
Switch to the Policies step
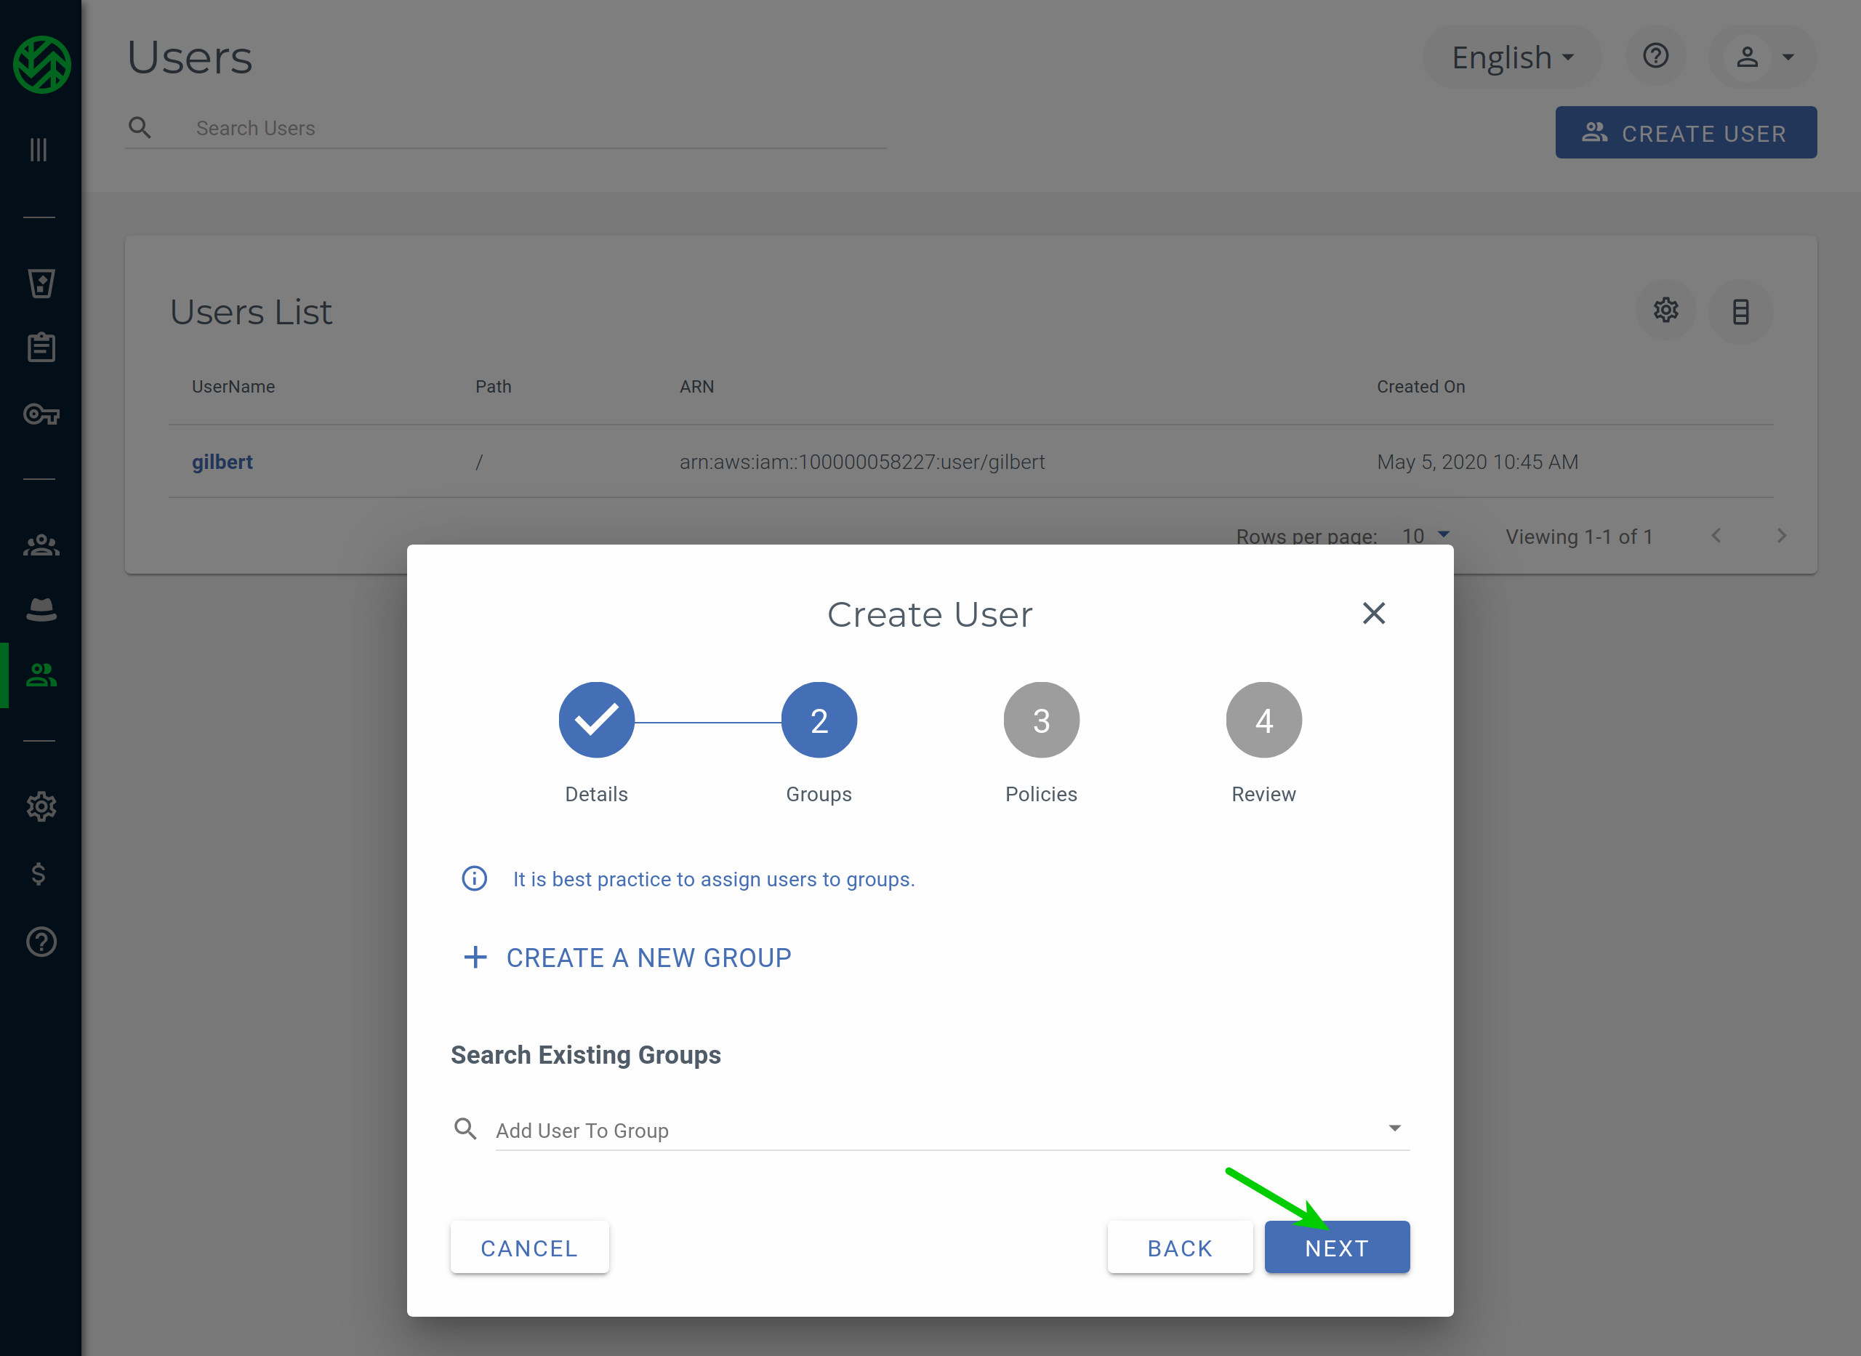pyautogui.click(x=1040, y=719)
